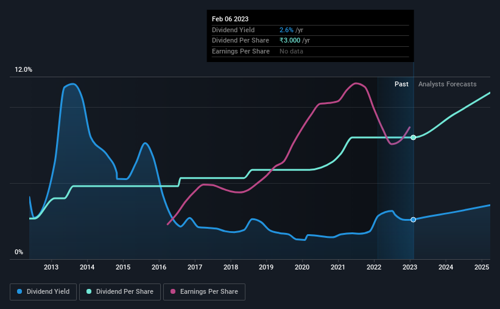
Task: Click the Feb 06 2023 tooltip date
Action: click(230, 19)
